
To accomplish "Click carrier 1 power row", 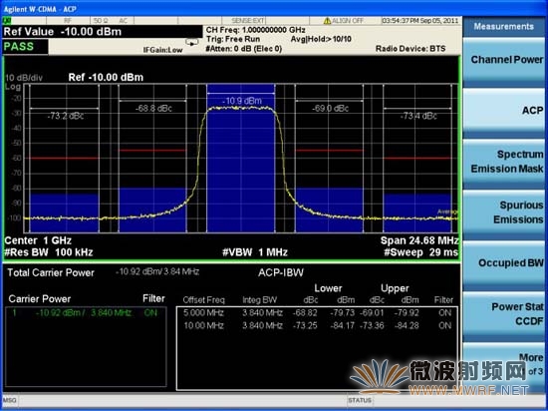I will pyautogui.click(x=86, y=312).
